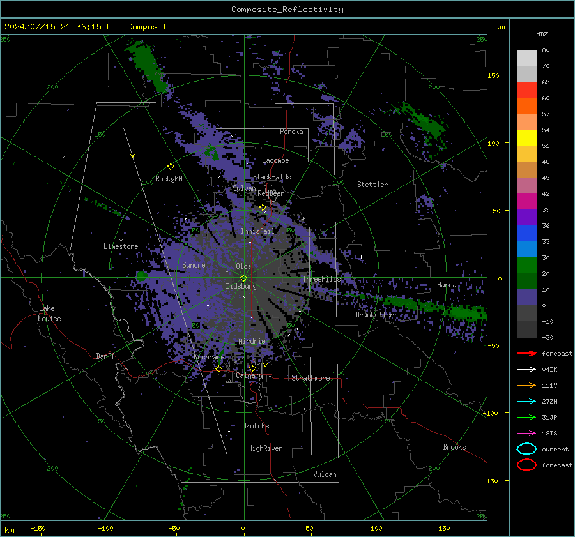The height and width of the screenshot is (537, 575).
Task: Click the red forecast arrow in legend
Action: 526,353
